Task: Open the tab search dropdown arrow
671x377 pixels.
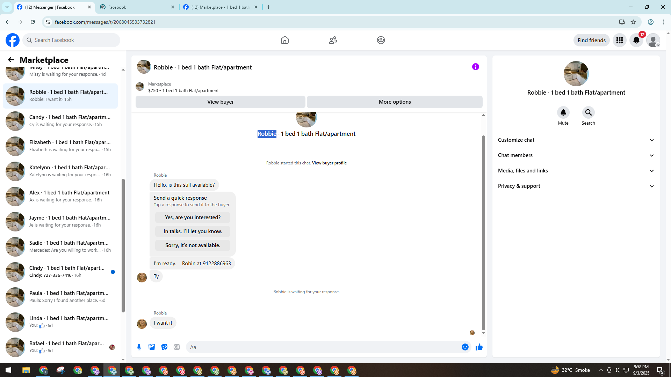Action: (7, 7)
